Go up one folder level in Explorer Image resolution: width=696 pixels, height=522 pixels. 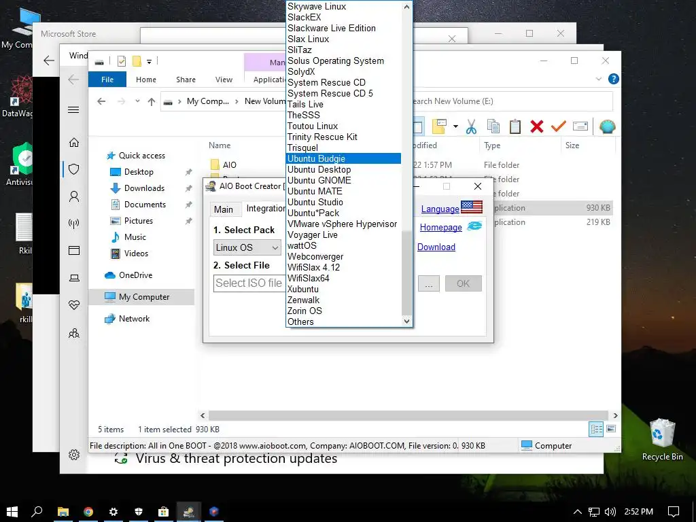click(152, 102)
